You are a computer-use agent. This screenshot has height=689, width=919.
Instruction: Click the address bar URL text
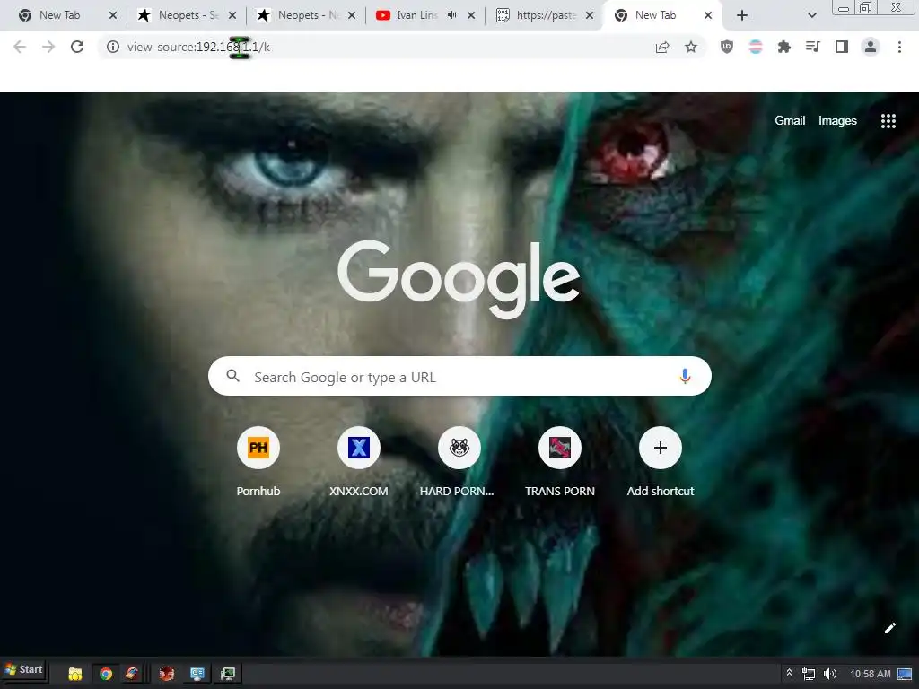pos(198,47)
